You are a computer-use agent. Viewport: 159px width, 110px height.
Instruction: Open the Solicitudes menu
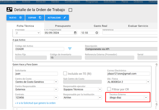tap(110, 2)
